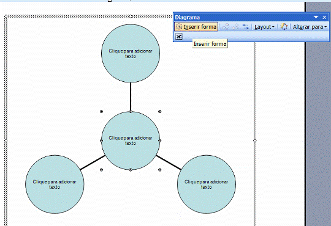Click the right-middle handle of center circle
This screenshot has height=226, width=331.
point(159,140)
